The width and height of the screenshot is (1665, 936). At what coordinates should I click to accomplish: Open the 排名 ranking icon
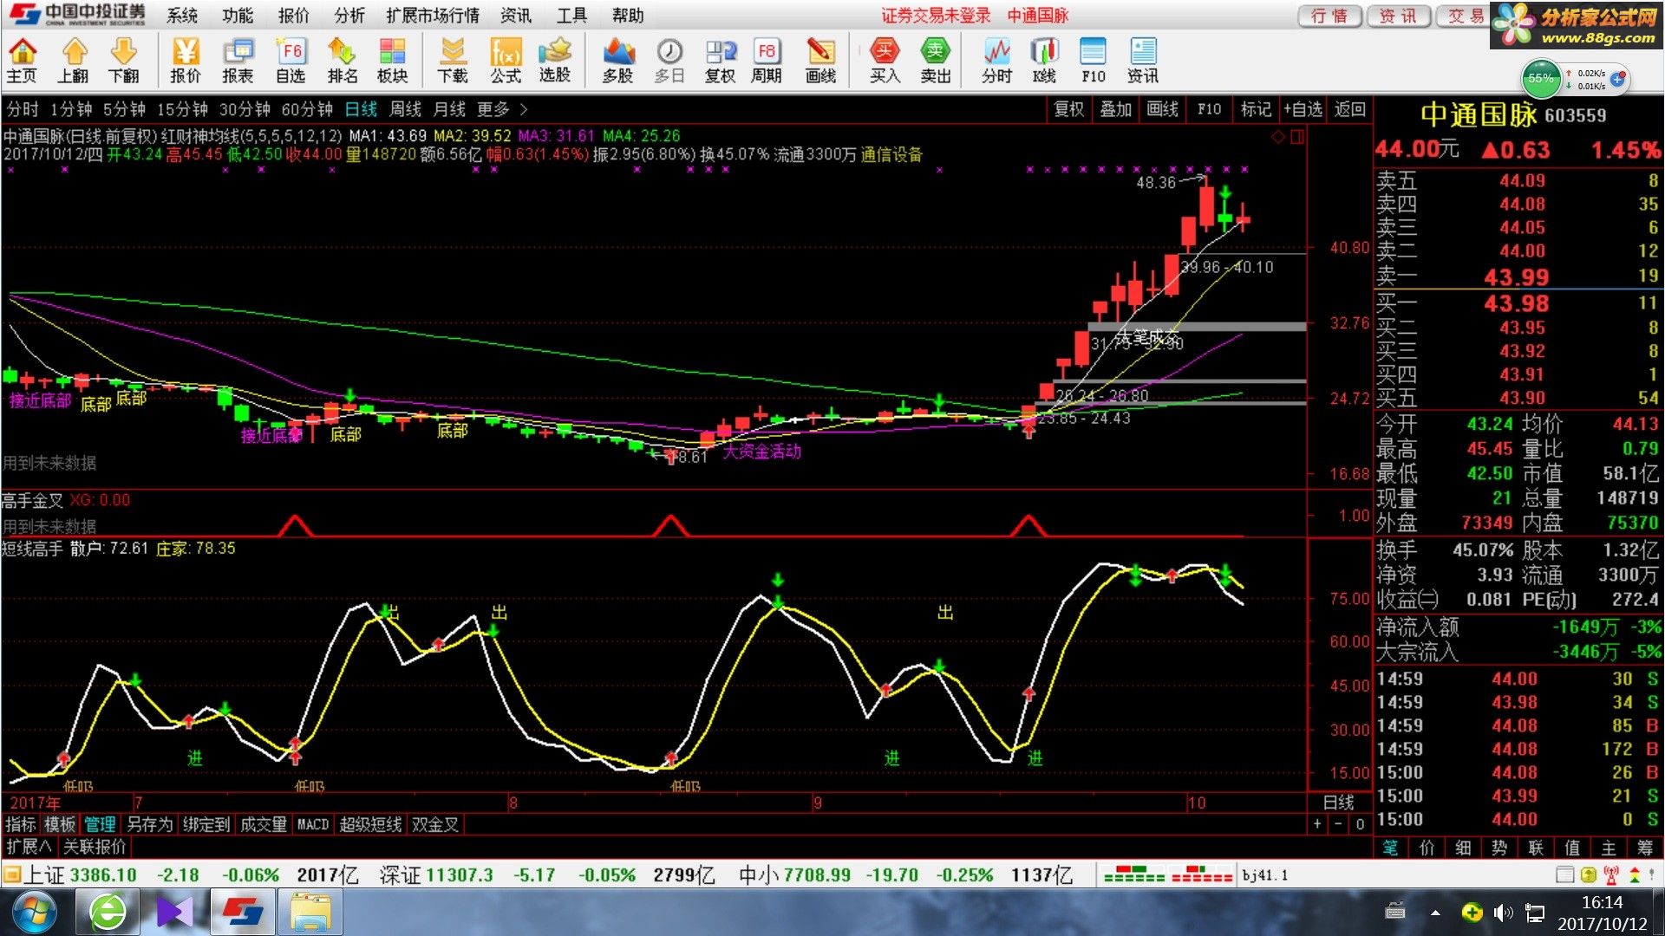coord(343,61)
